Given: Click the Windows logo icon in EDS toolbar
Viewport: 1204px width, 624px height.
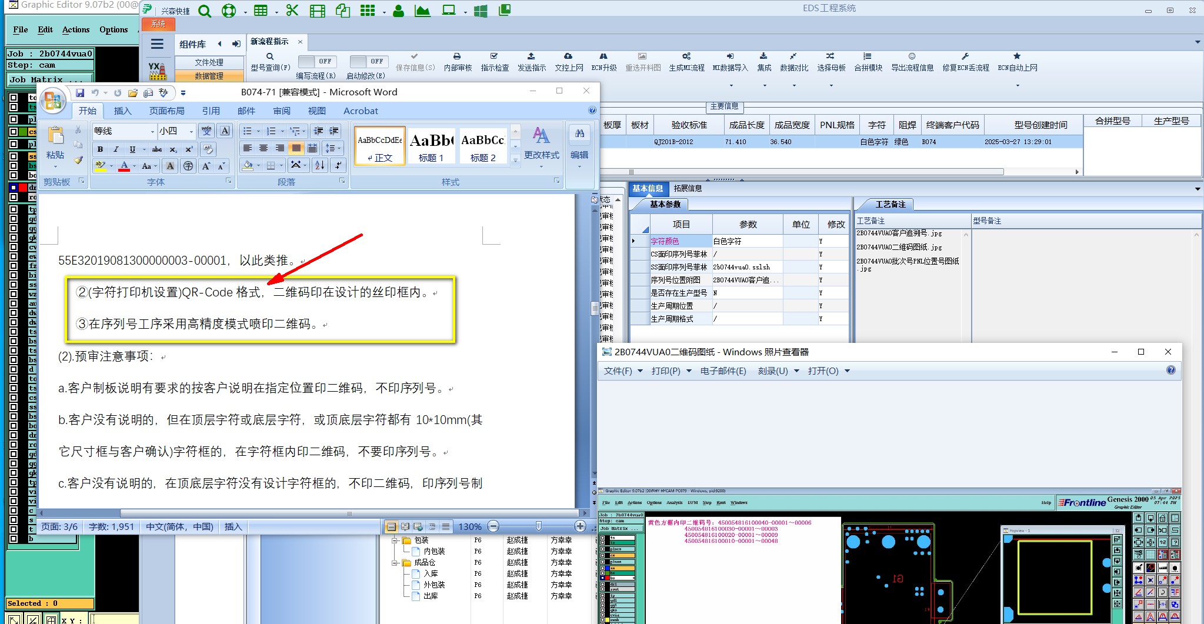Looking at the screenshot, I should click(480, 11).
